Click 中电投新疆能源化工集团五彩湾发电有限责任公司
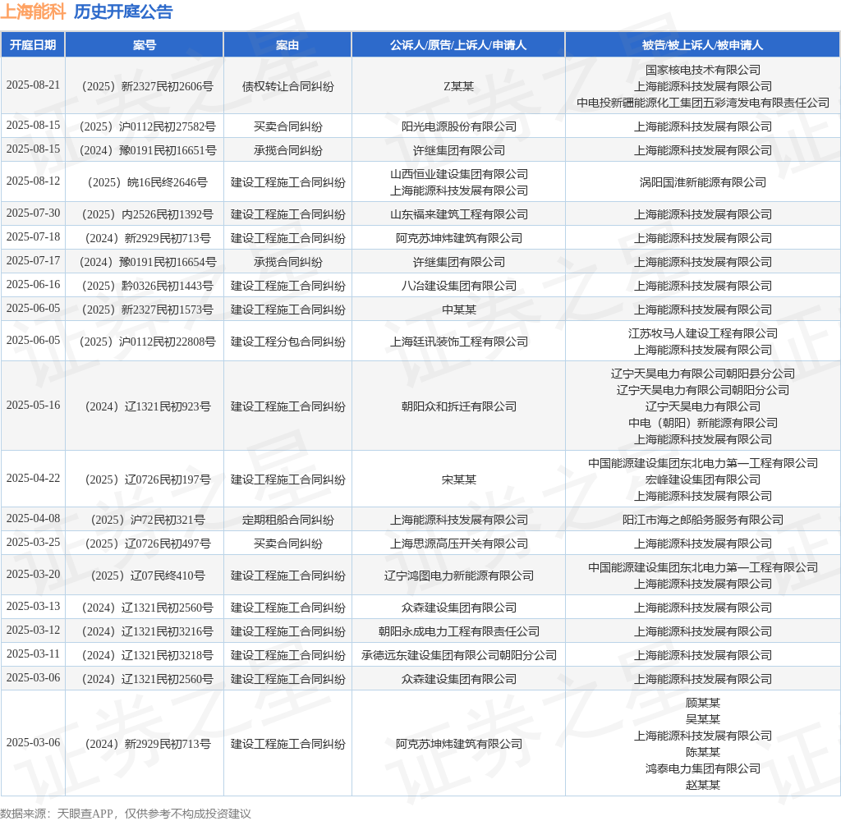 click(x=703, y=103)
